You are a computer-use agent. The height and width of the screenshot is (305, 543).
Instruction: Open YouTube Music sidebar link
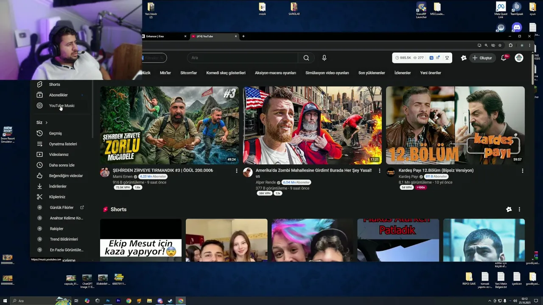(62, 105)
